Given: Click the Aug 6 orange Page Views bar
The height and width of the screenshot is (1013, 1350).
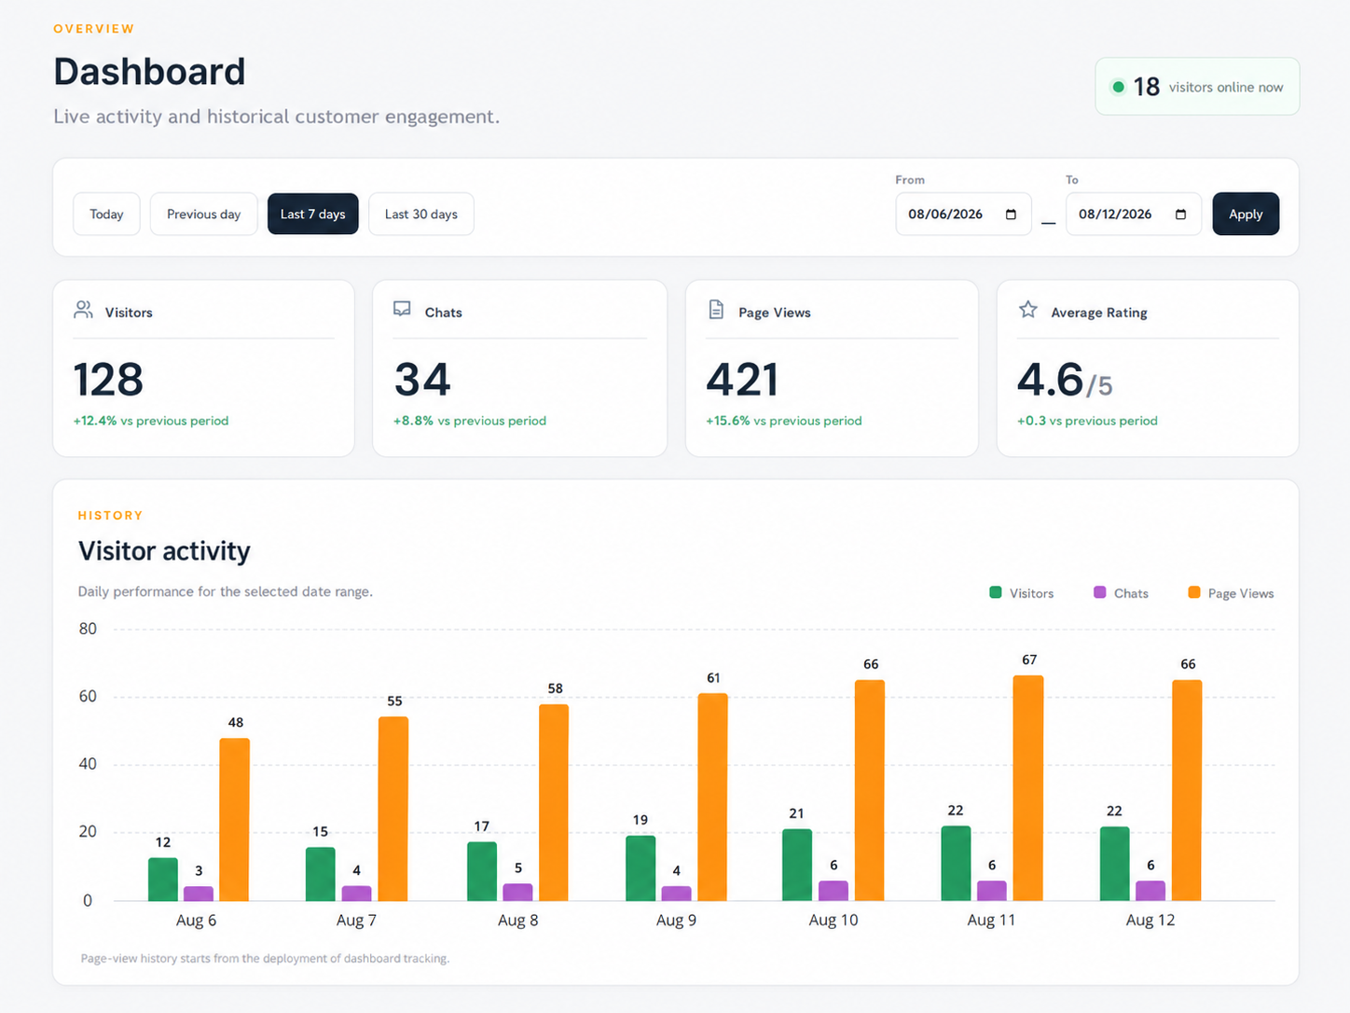Looking at the screenshot, I should point(234,820).
